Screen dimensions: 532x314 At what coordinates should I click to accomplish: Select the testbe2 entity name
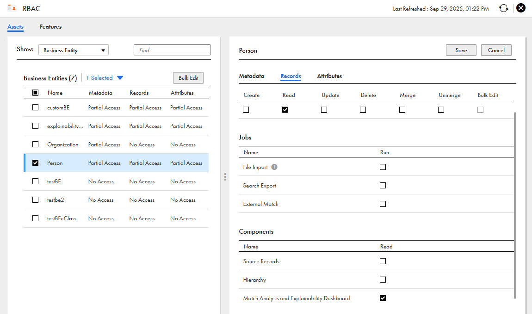(x=56, y=200)
